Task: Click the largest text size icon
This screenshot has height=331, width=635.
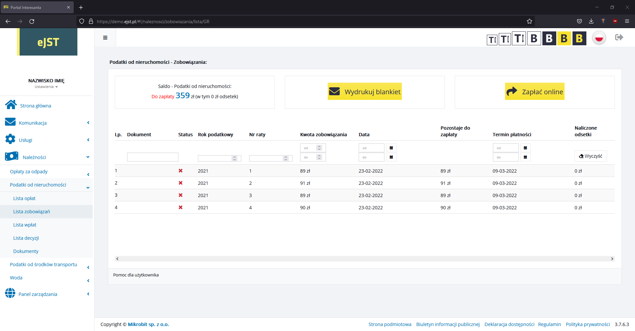Action: click(x=519, y=39)
